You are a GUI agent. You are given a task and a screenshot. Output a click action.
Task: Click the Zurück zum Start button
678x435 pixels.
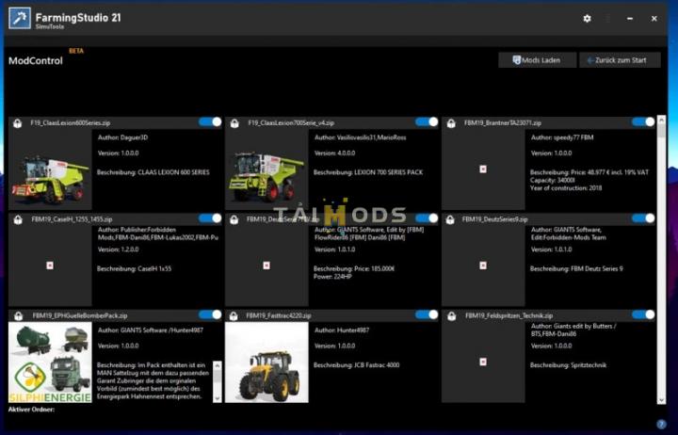tap(620, 60)
